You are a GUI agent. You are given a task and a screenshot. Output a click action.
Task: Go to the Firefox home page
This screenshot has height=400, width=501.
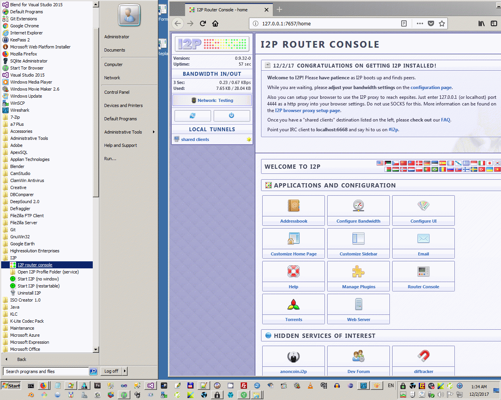pos(215,23)
